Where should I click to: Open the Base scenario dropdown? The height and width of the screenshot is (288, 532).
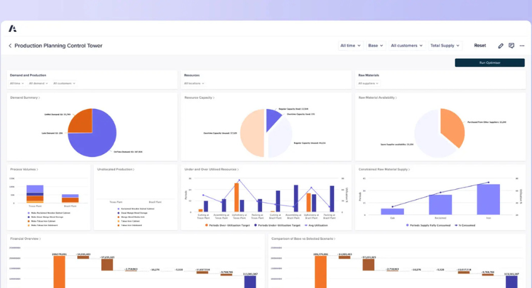tap(375, 46)
